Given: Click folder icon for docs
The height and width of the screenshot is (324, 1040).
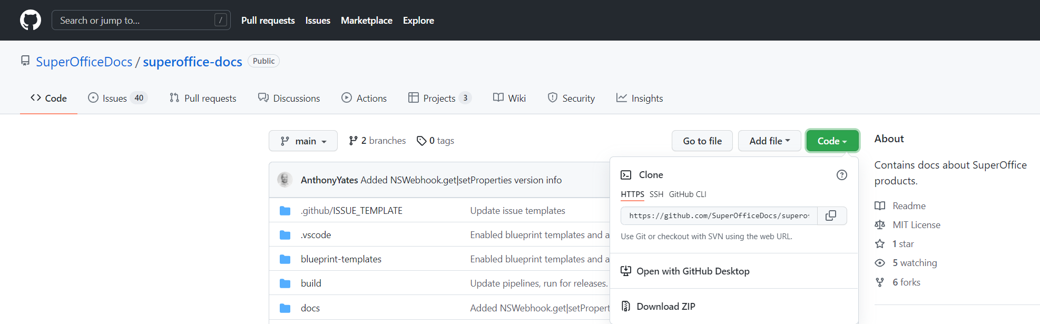Looking at the screenshot, I should tap(285, 308).
